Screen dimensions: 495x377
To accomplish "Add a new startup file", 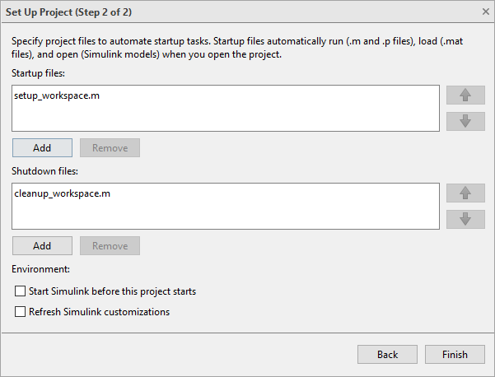I will tap(42, 148).
